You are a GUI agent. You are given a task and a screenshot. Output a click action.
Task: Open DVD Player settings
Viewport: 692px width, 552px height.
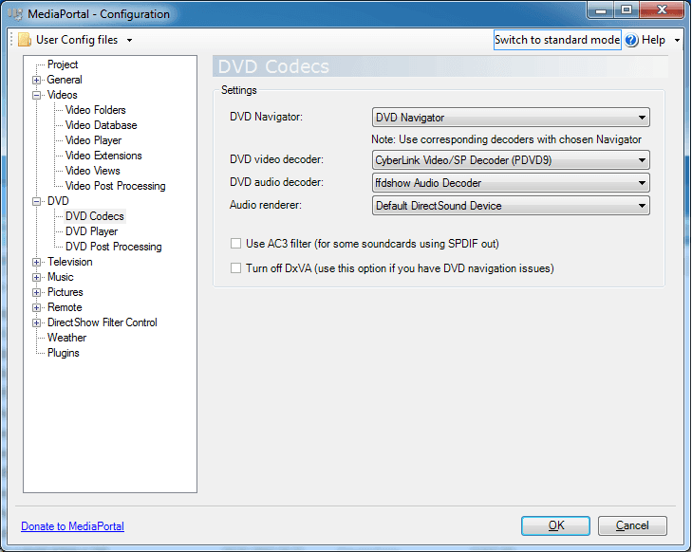click(91, 231)
